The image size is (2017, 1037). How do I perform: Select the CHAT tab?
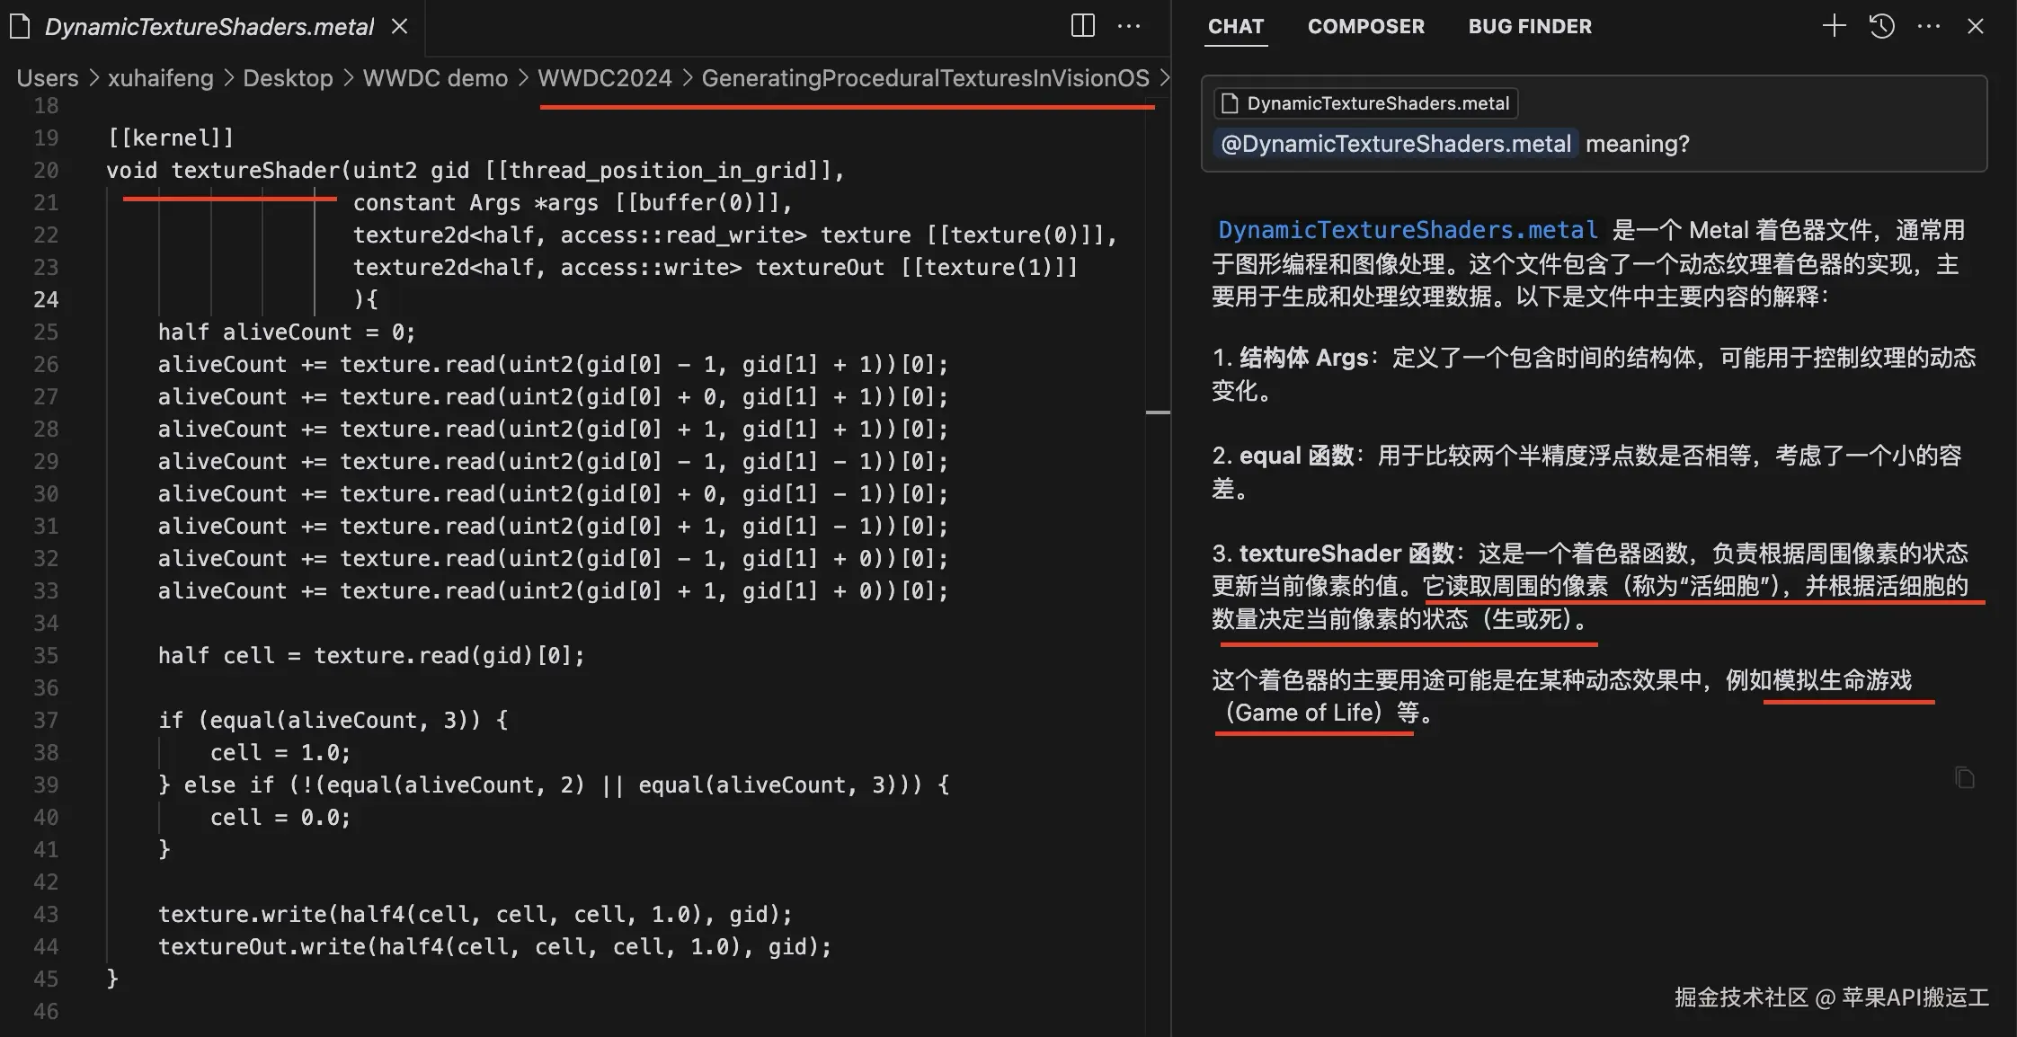[x=1236, y=26]
